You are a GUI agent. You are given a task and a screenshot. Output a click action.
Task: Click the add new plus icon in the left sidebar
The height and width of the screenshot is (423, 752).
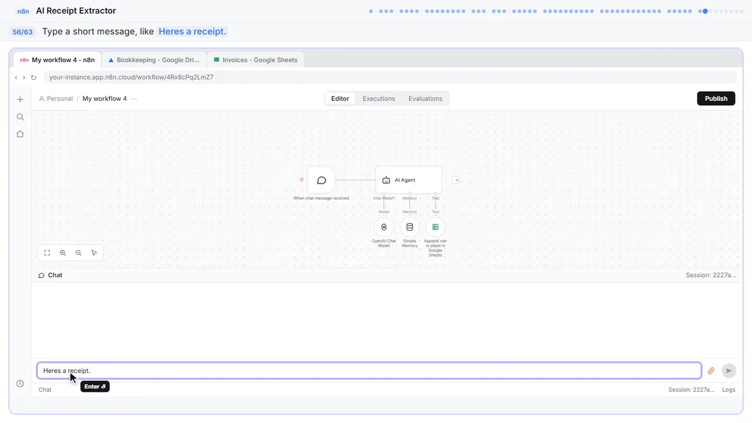click(x=20, y=99)
